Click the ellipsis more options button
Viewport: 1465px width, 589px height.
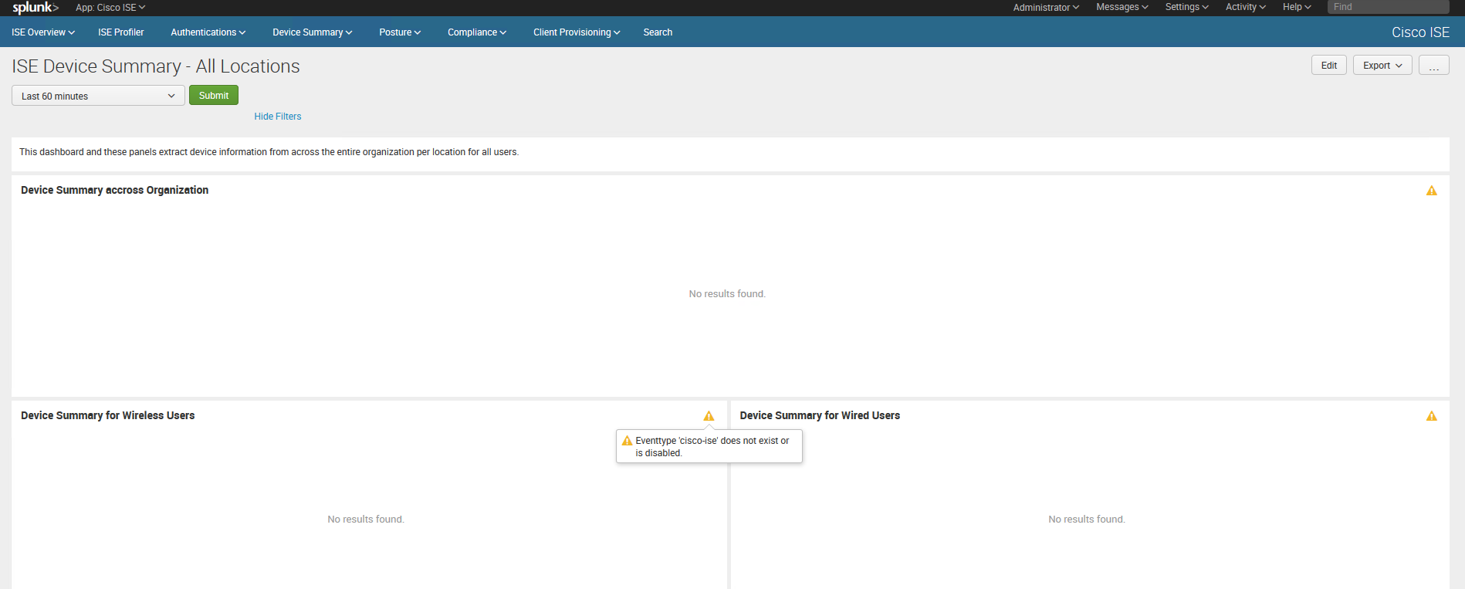click(1433, 66)
